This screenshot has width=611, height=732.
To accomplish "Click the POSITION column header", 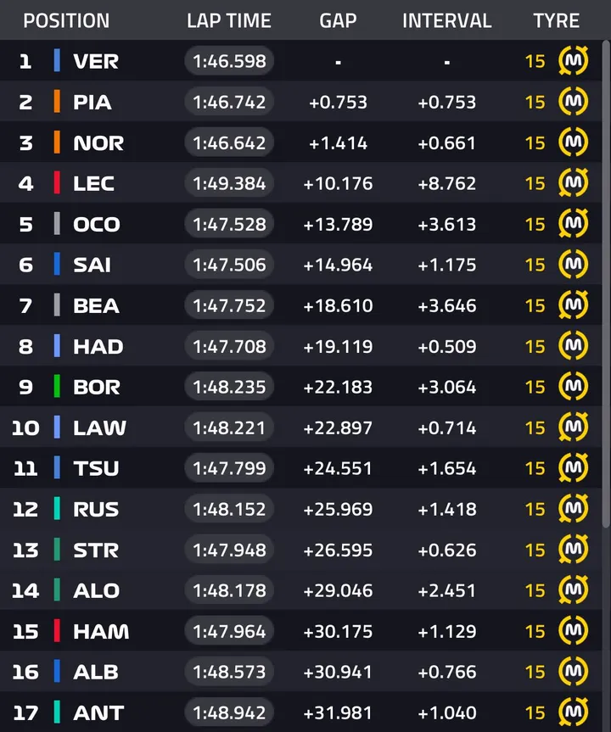I will coord(66,20).
